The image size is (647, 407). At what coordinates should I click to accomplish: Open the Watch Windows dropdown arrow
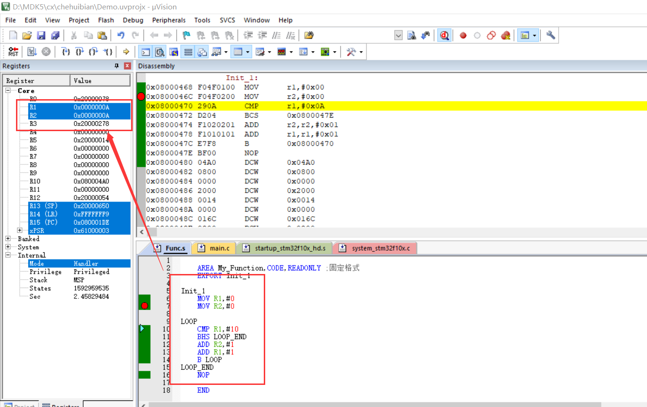tap(226, 52)
